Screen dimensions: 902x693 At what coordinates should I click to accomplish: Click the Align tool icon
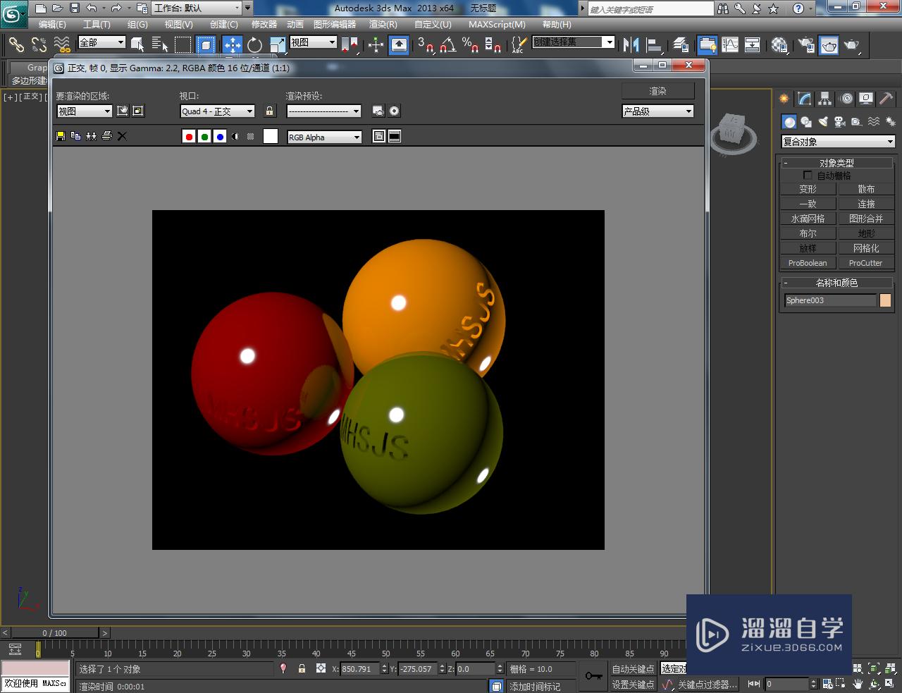[655, 44]
